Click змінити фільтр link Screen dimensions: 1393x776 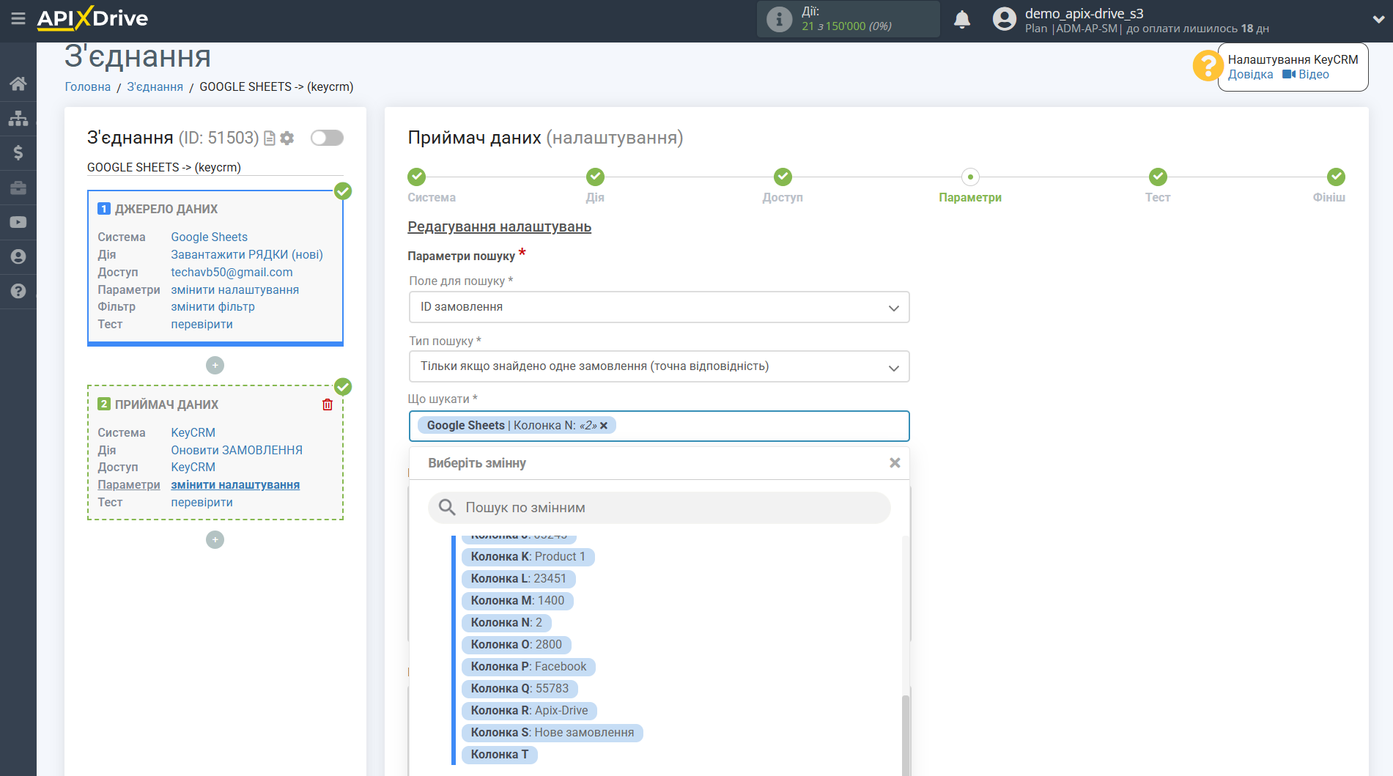[213, 306]
